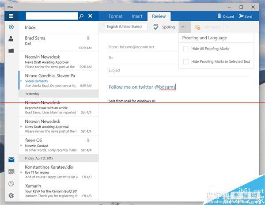Click the Yesterday group header
The width and height of the screenshot is (265, 205).
click(x=58, y=94)
